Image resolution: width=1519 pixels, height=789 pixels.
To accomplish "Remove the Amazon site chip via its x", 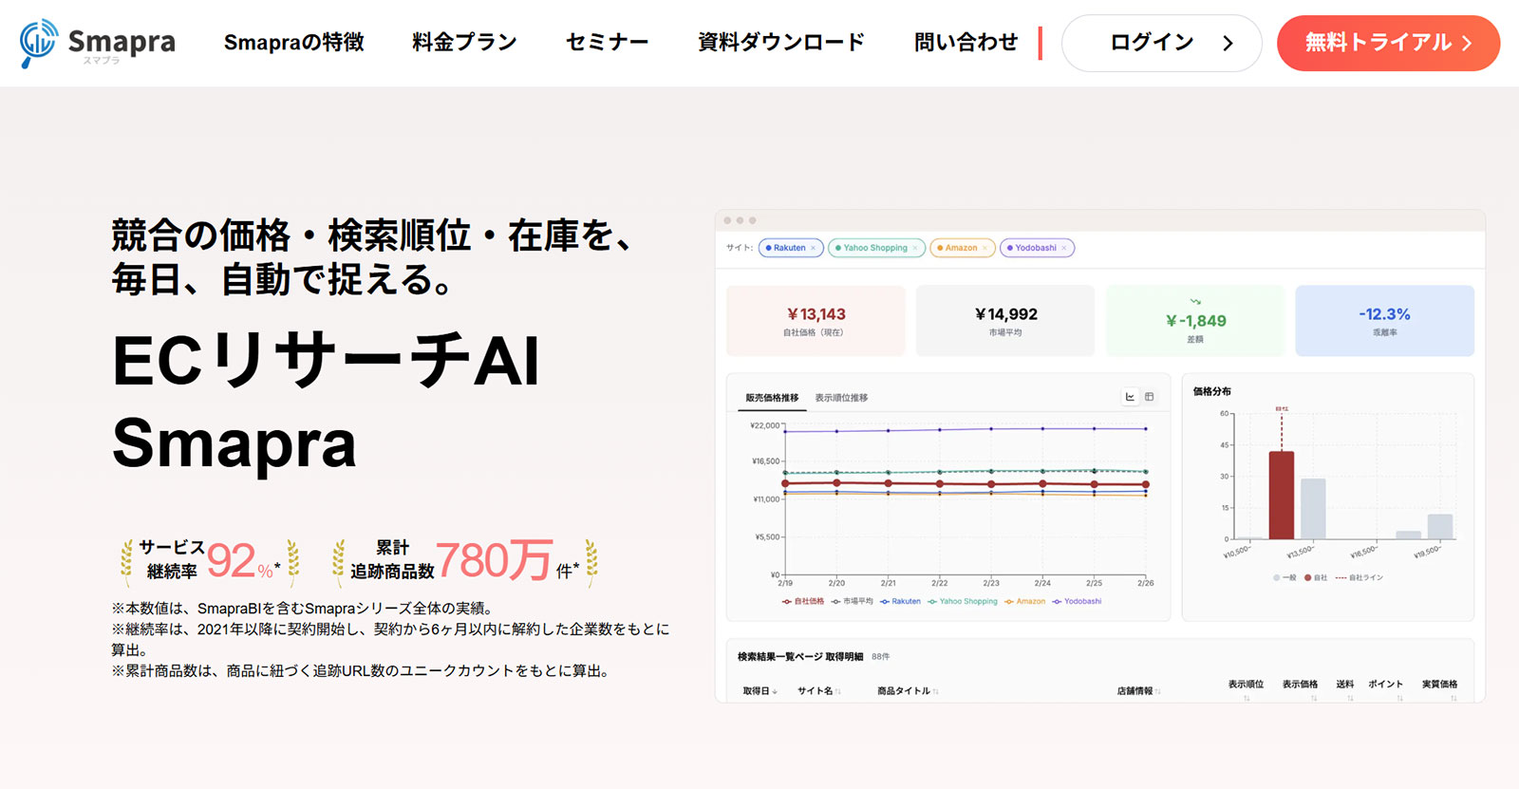I will (985, 248).
